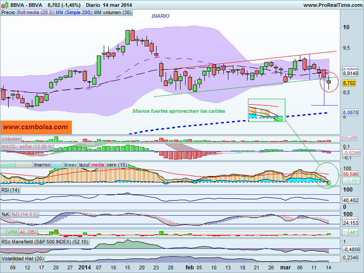This screenshot has width=364, height=273.
Task: Select the Volumen panel label
Action: [11, 139]
